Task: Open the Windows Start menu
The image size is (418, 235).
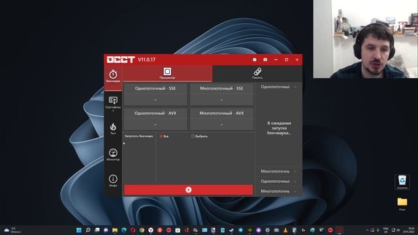Action: click(x=79, y=230)
